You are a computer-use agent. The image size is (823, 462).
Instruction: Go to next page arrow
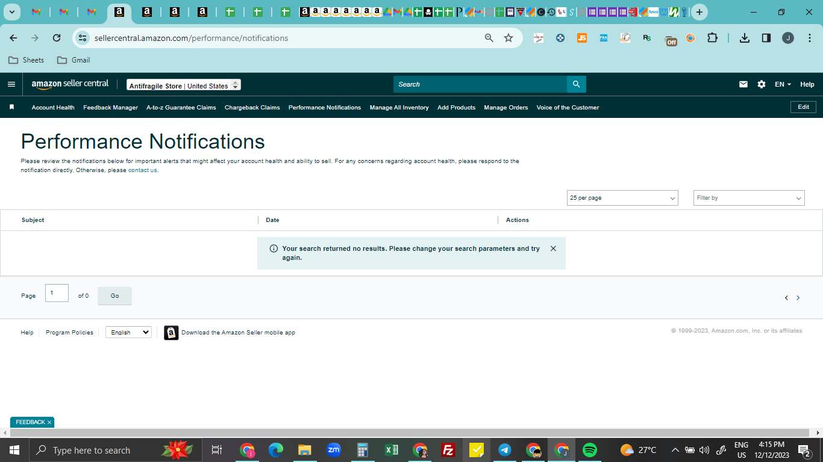[x=798, y=298]
